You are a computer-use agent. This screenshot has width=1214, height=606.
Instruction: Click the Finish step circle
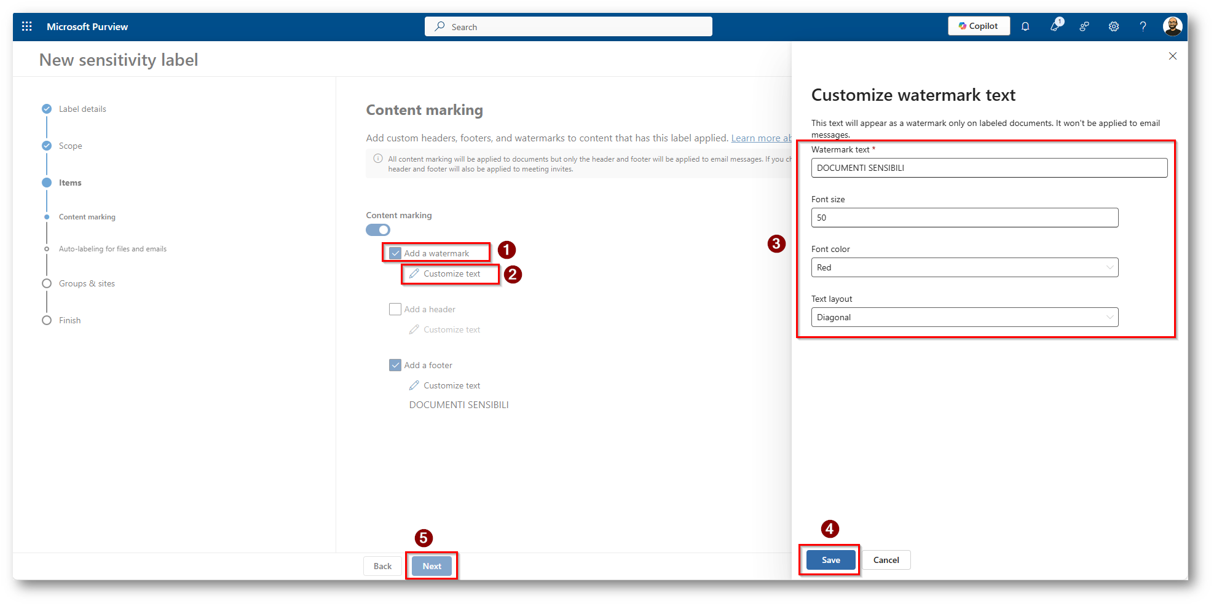pyautogui.click(x=47, y=320)
